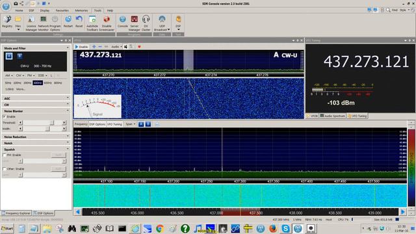Image resolution: width=416 pixels, height=234 pixels.
Task: Select the 200Hz filter width
Action: point(27,83)
